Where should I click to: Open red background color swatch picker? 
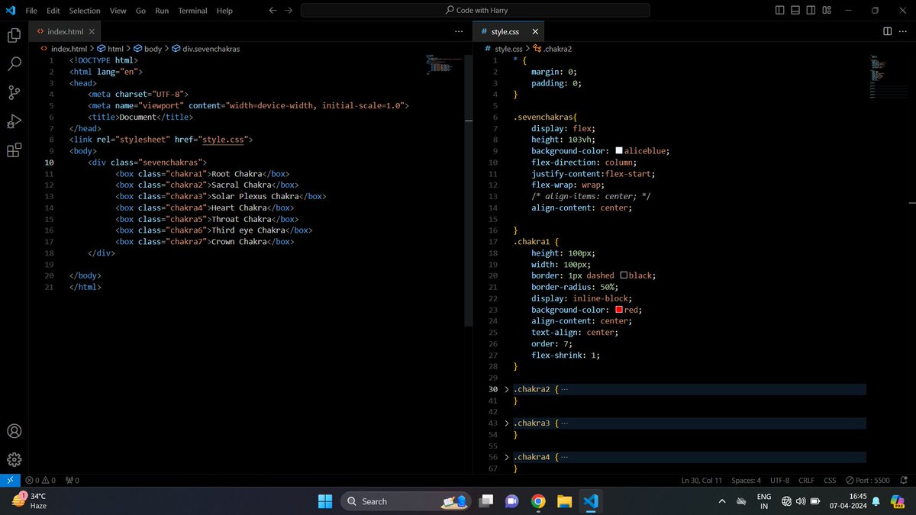619,310
